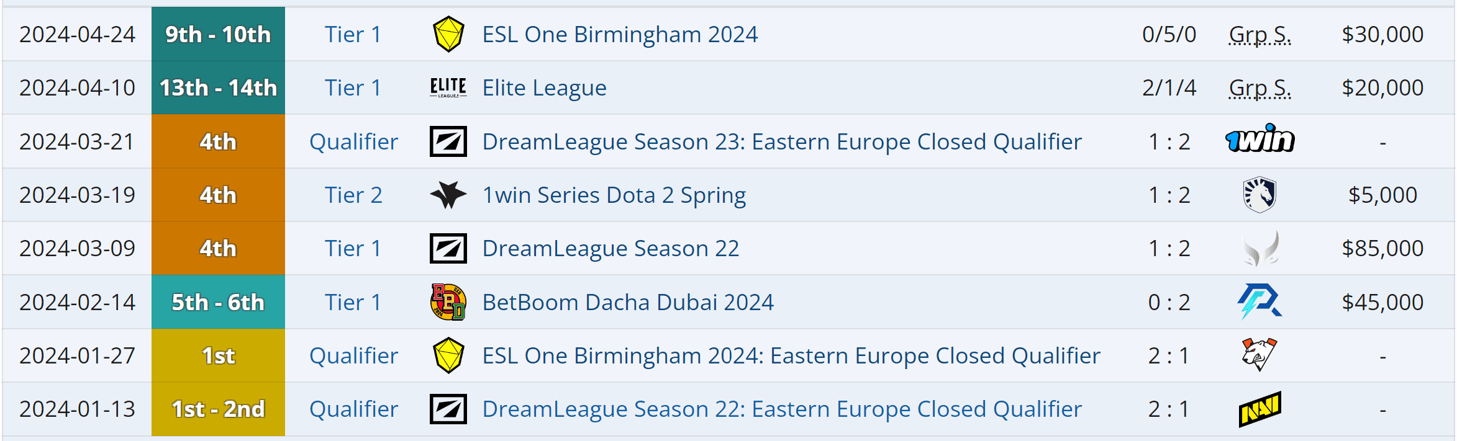Image resolution: width=1457 pixels, height=441 pixels.
Task: Click the Tier 2 classification link
Action: click(353, 195)
